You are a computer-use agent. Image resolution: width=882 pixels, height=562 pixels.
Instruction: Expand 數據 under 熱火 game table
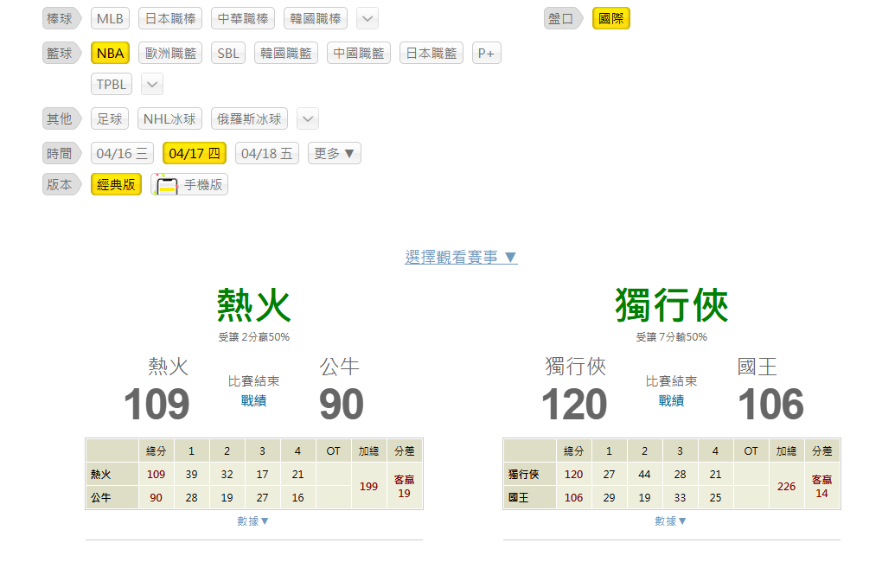point(253,521)
